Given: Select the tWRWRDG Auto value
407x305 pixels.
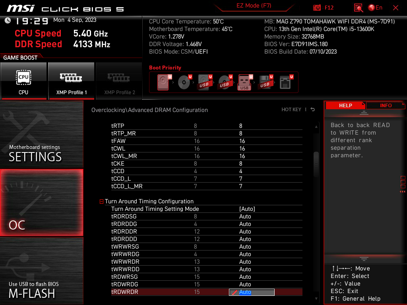Looking at the screenshot, I should point(245,254).
